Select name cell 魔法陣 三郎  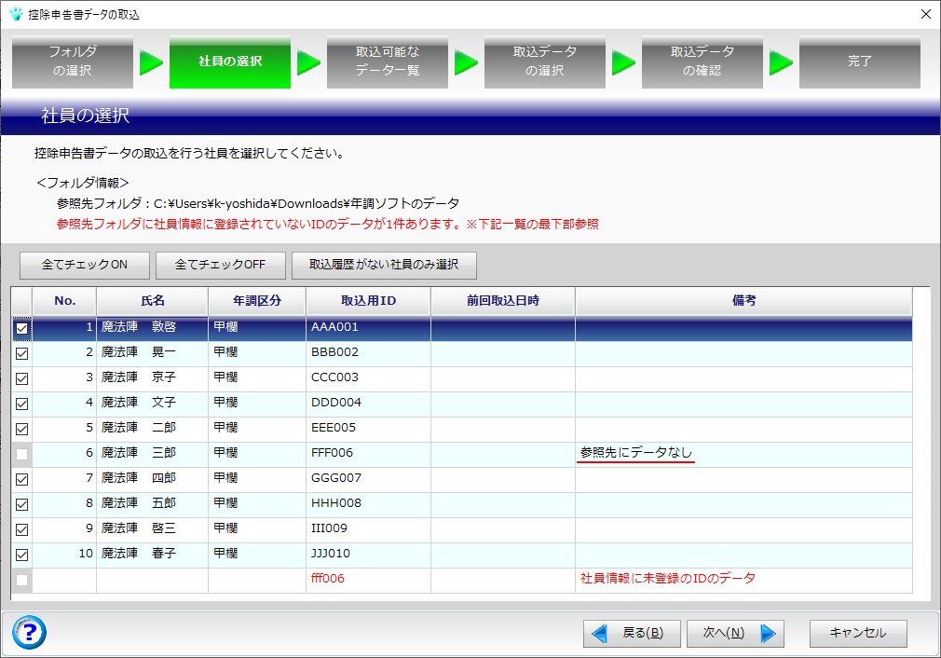click(x=153, y=454)
